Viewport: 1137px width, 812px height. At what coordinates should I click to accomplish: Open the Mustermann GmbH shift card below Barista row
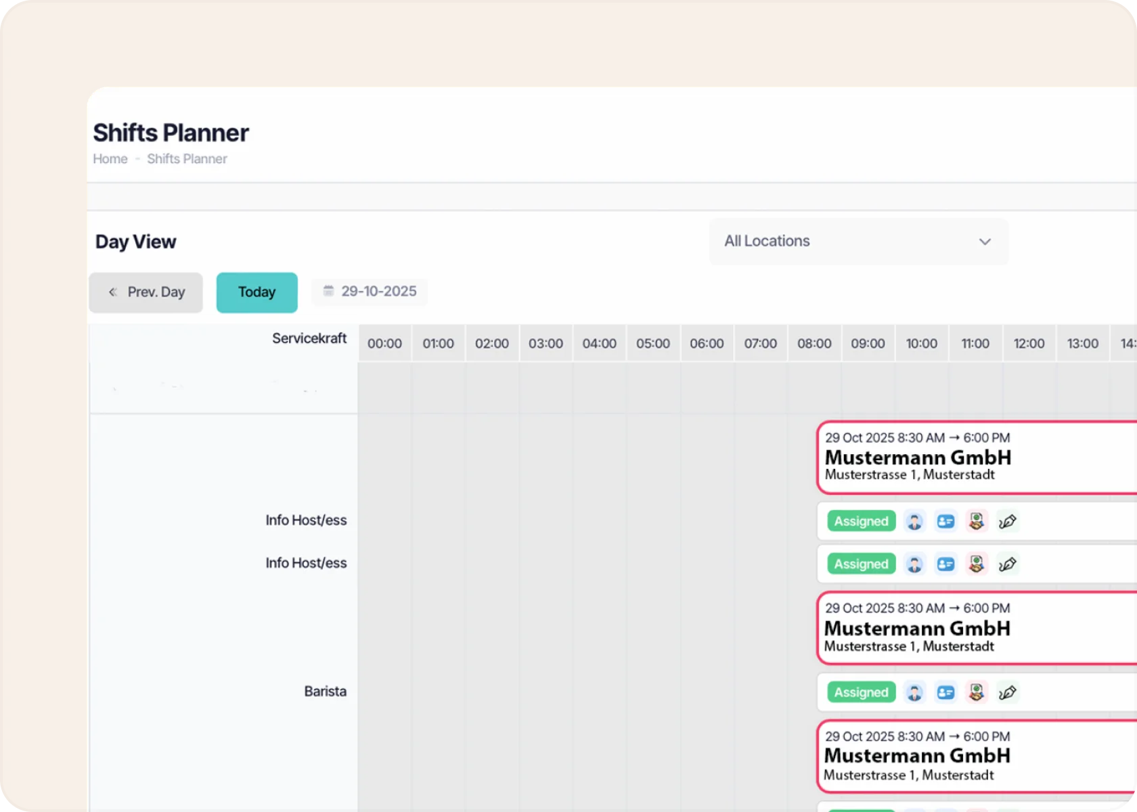pyautogui.click(x=977, y=756)
